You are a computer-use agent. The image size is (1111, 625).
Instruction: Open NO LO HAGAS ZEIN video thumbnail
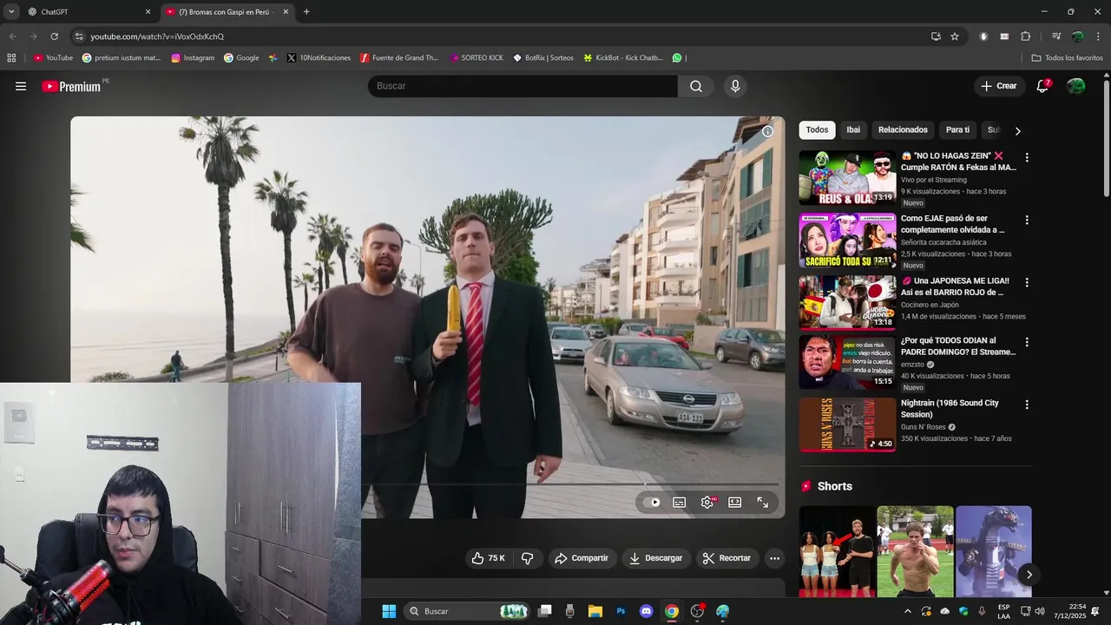[847, 178]
